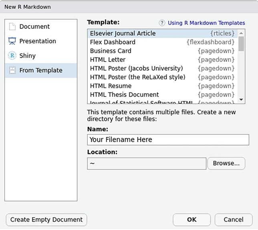Click the From Template layout icon
258x230 pixels.
pos(12,70)
